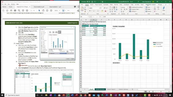This screenshot has height=97, width=173.
Task: Click Acrobat's upload to cloud icon
Action: pos(11,11)
